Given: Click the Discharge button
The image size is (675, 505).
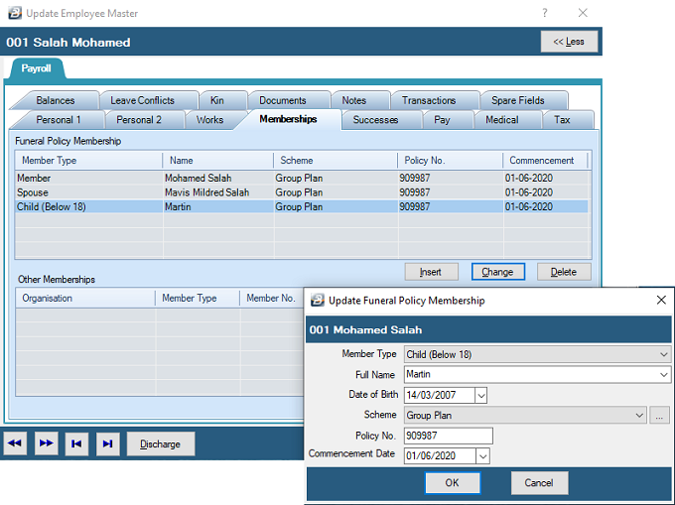Looking at the screenshot, I should (160, 443).
